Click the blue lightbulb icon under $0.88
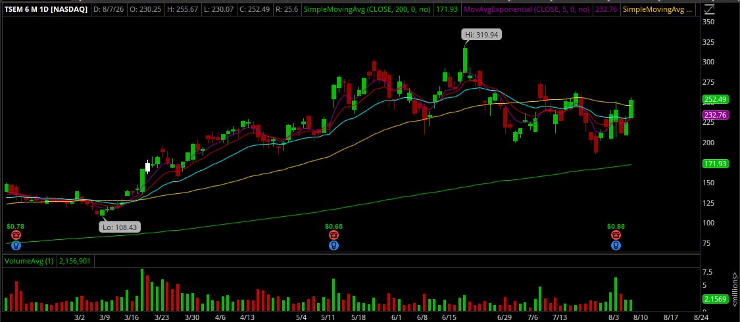This screenshot has width=740, height=322. click(616, 246)
